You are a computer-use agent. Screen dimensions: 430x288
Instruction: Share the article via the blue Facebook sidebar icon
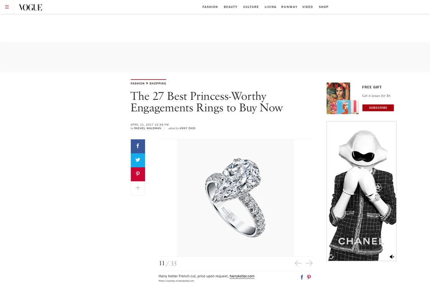coord(137,146)
